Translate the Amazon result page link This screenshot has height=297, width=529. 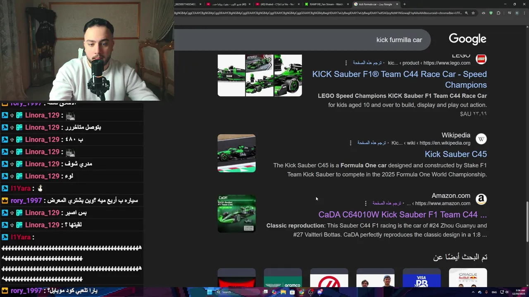tap(387, 203)
